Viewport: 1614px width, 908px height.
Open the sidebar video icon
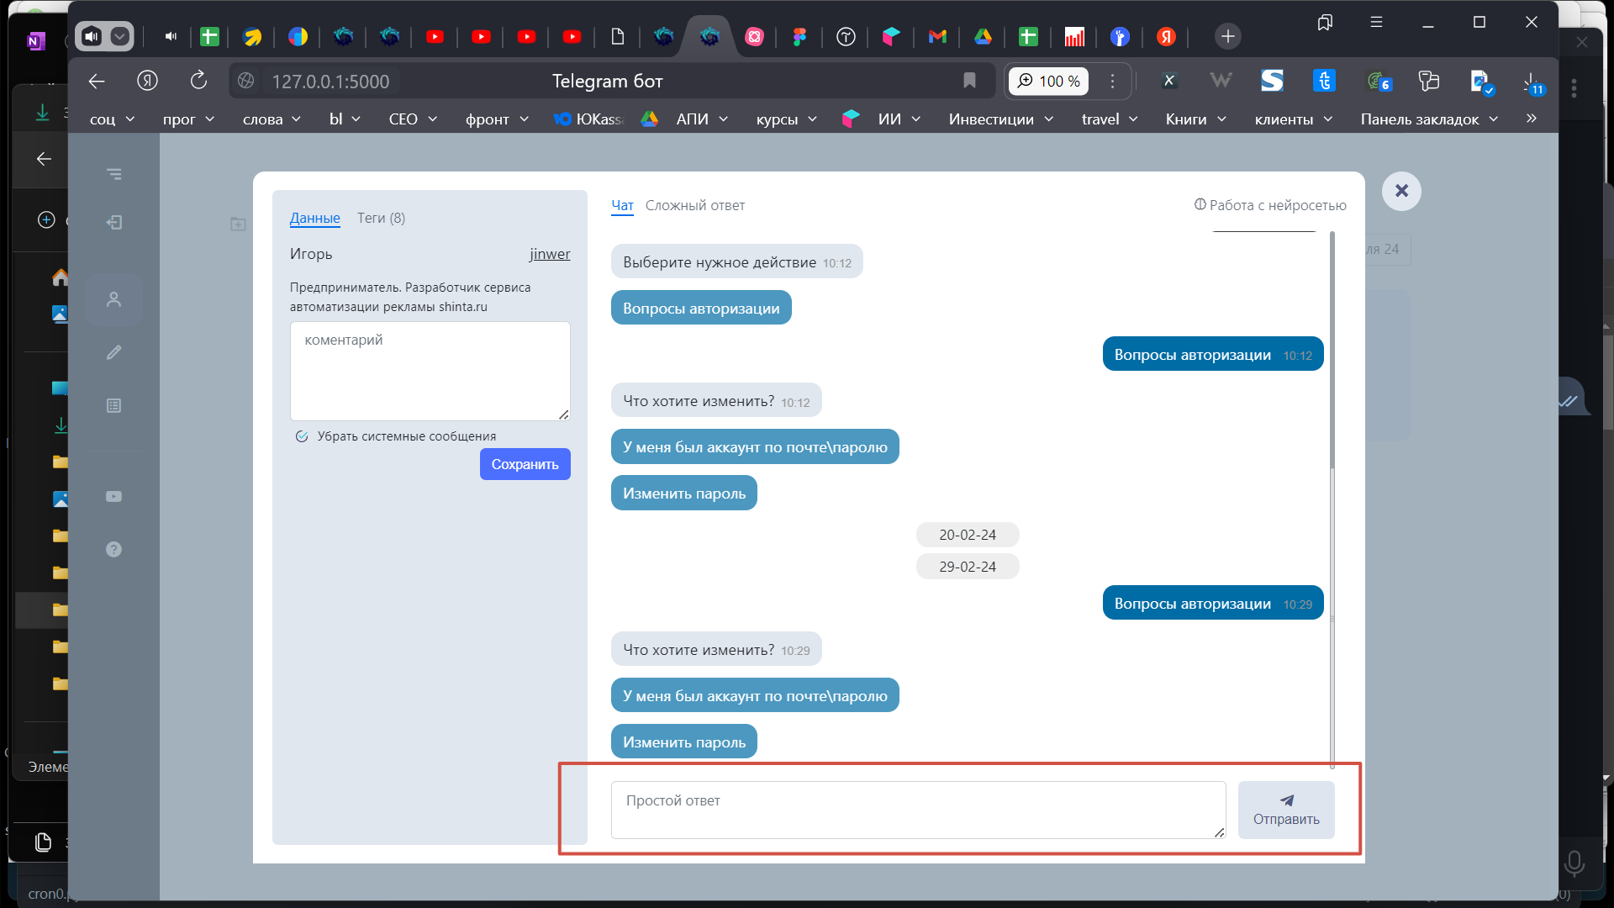[x=114, y=497]
